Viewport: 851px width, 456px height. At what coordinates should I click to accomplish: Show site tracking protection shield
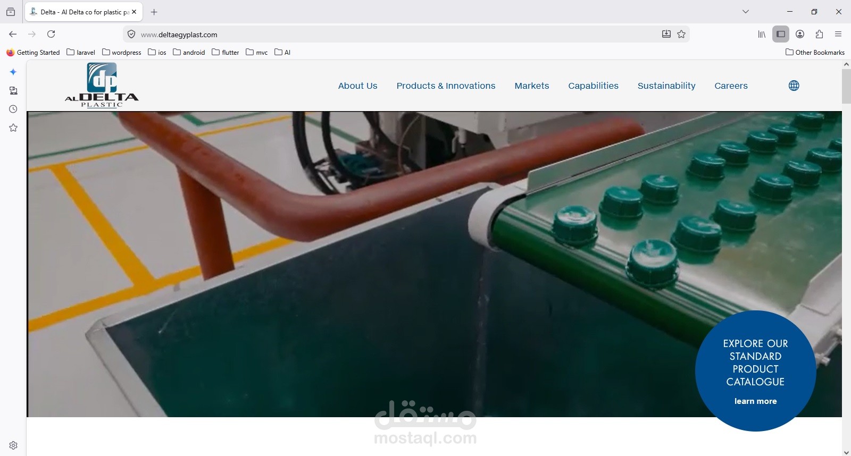pyautogui.click(x=131, y=35)
